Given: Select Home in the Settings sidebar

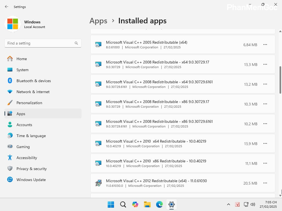Looking at the screenshot, I should (x=21, y=59).
